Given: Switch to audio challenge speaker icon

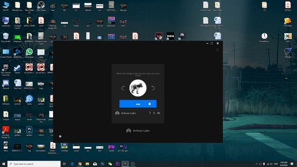Looking at the screenshot, I should pyautogui.click(x=159, y=113).
